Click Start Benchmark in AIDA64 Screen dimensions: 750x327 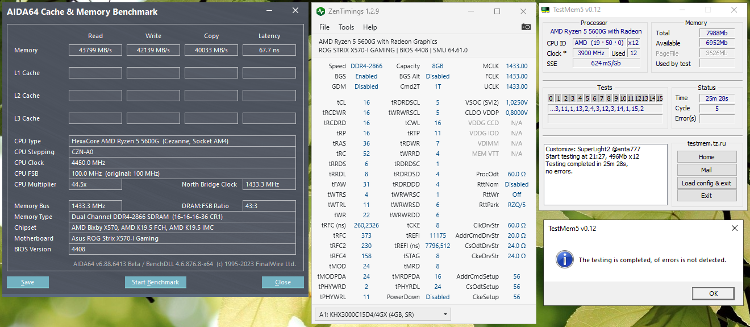pyautogui.click(x=155, y=282)
